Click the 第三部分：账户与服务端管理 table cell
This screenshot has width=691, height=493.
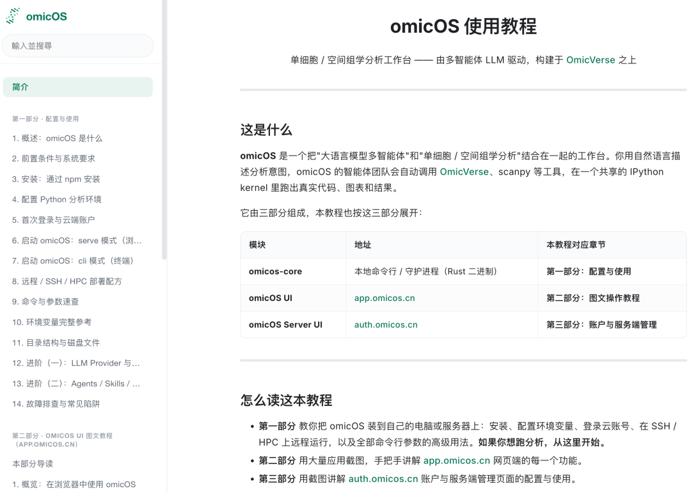(x=612, y=325)
